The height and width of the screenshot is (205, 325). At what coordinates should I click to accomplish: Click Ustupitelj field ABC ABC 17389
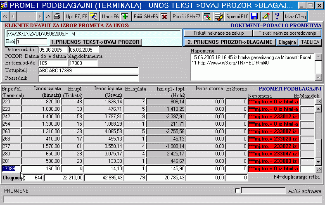tap(88, 71)
